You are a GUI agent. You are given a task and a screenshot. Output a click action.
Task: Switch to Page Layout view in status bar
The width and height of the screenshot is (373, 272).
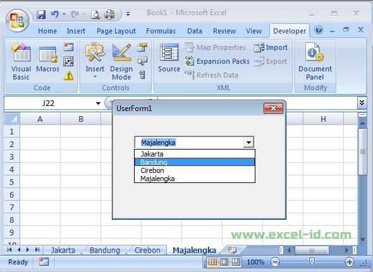[224, 262]
